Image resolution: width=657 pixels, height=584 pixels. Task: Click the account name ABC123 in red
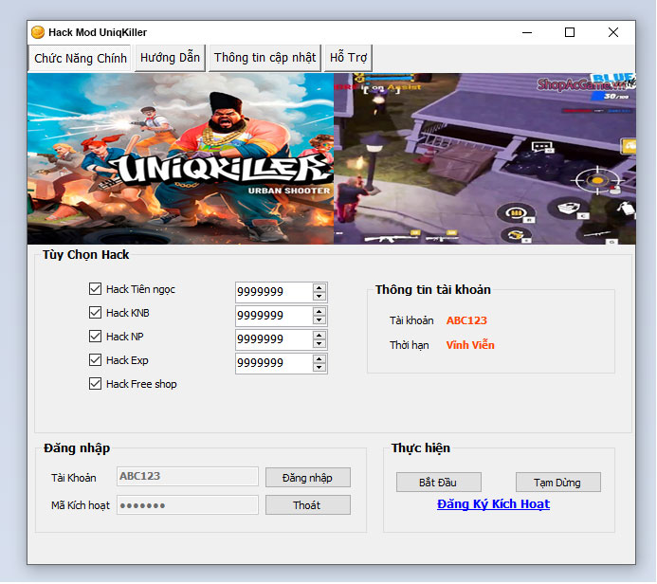tap(466, 320)
